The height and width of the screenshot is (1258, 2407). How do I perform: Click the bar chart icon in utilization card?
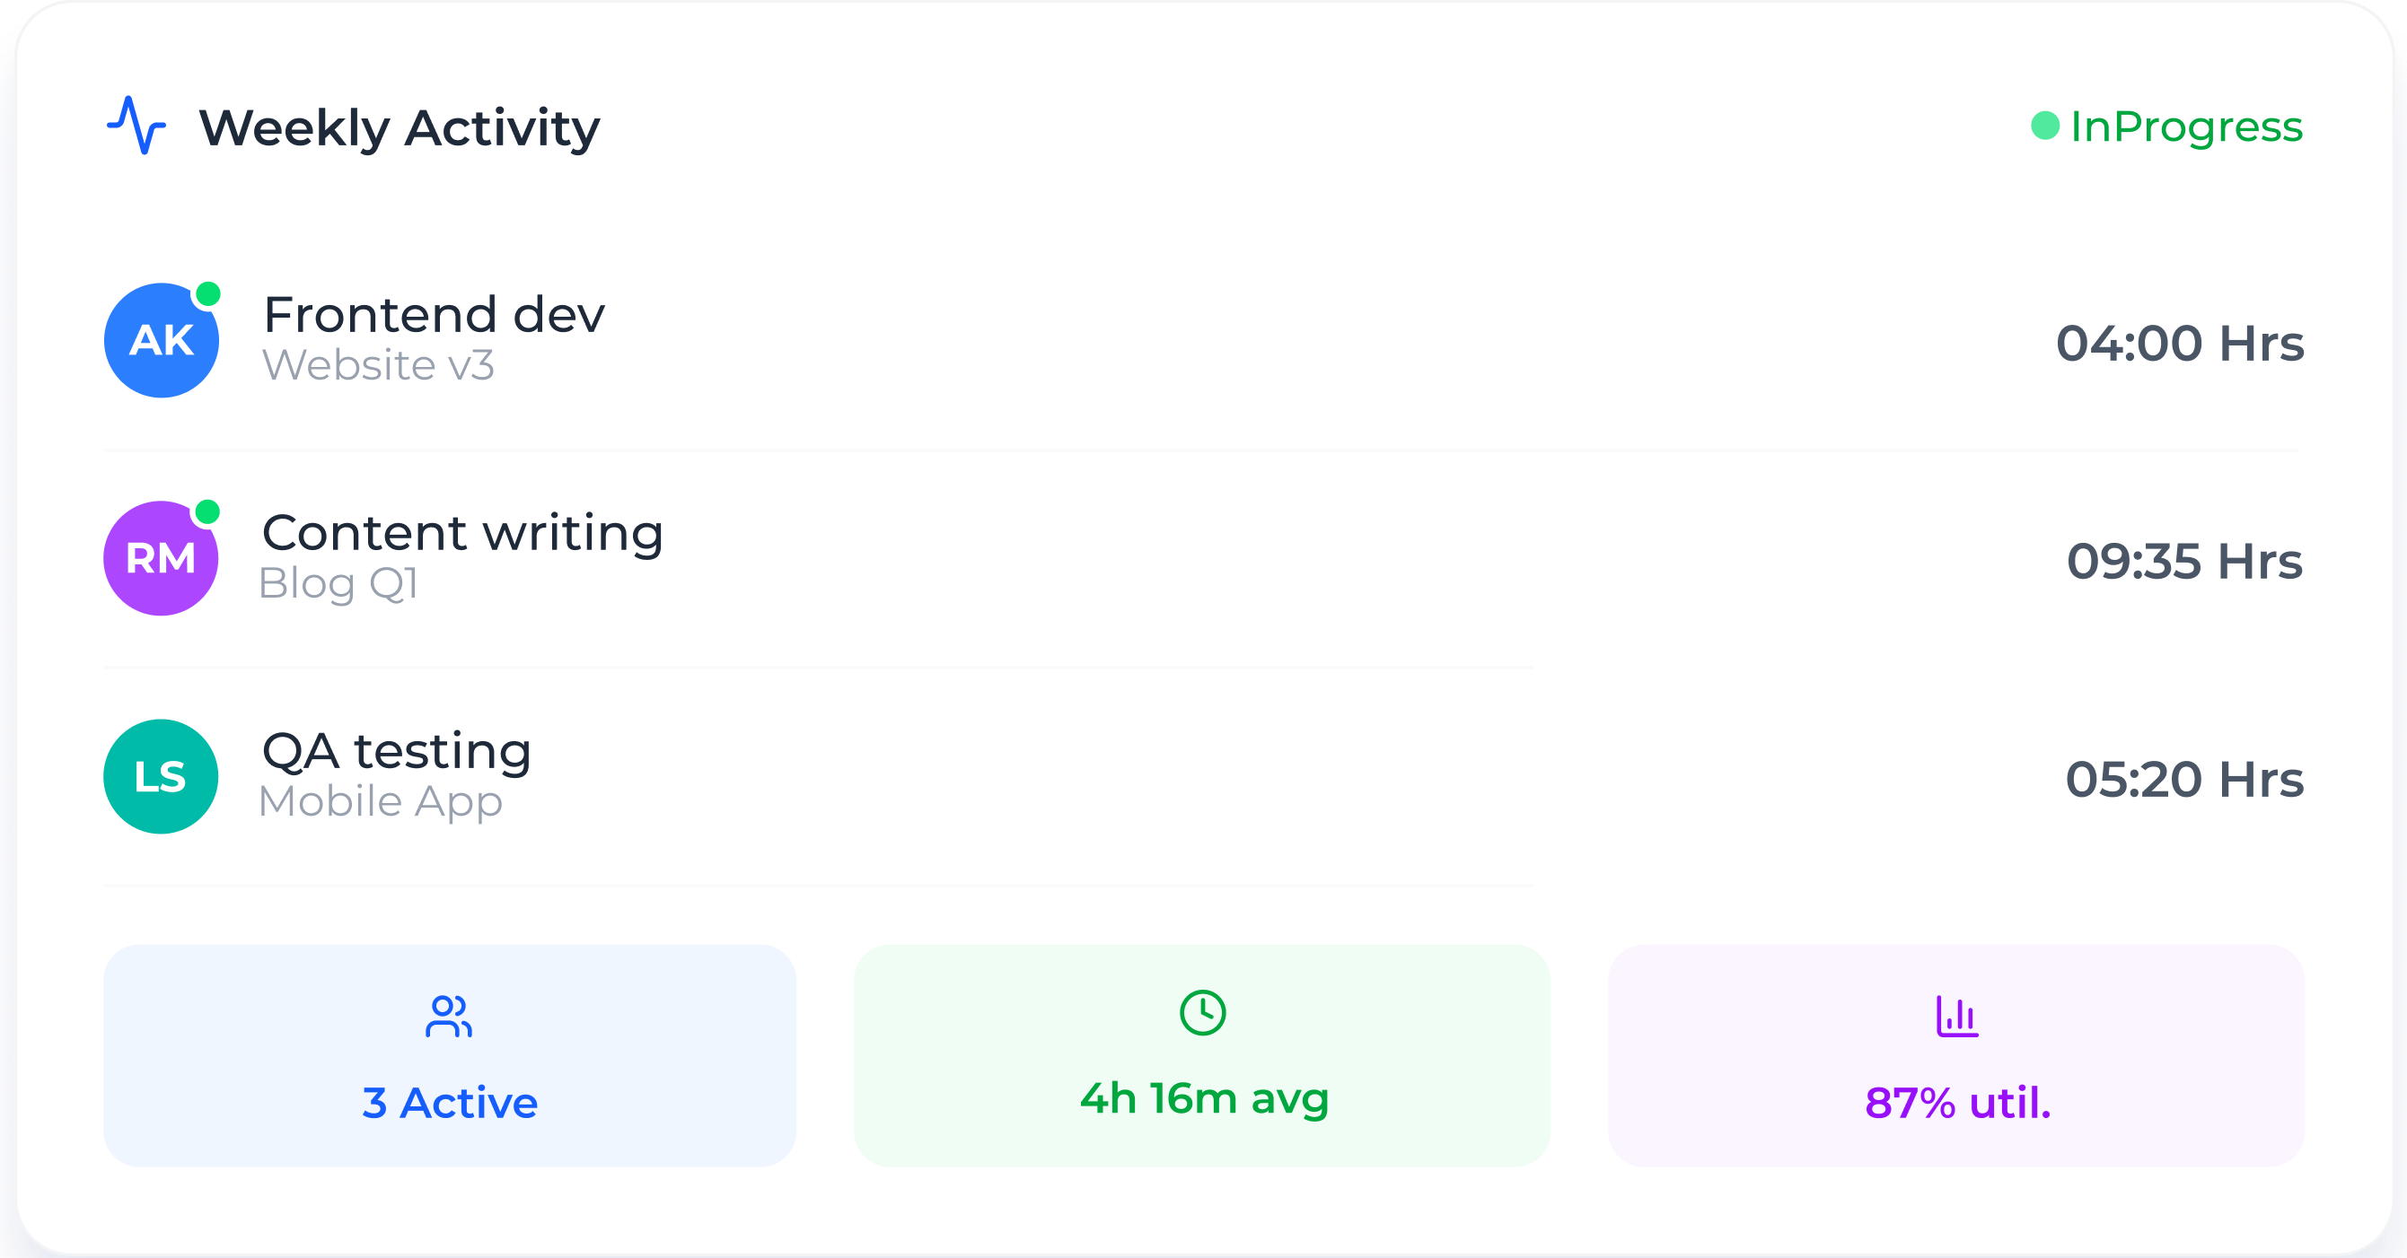coord(1955,1016)
